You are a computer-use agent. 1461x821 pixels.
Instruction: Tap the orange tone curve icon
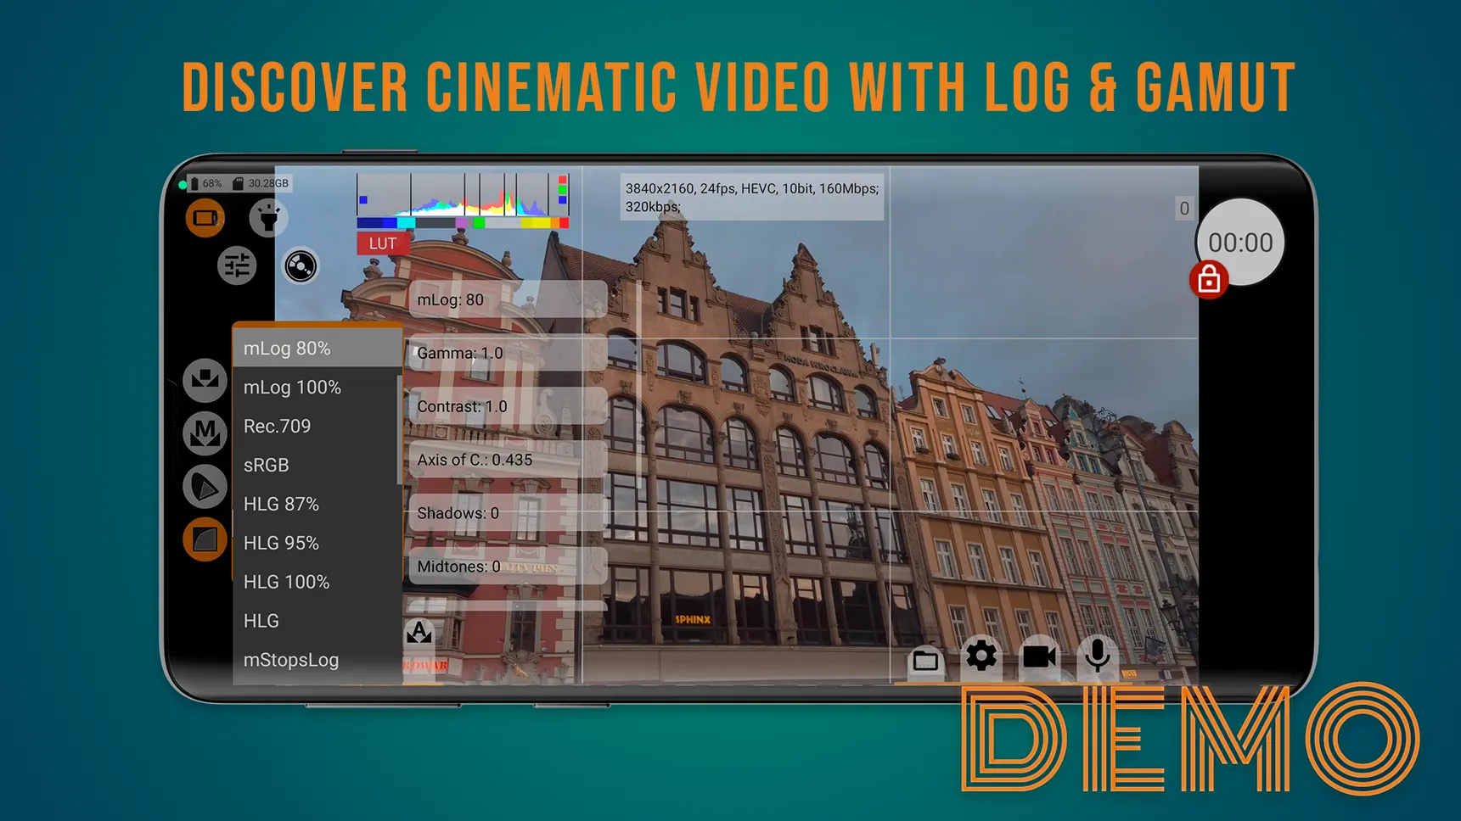[x=205, y=539]
